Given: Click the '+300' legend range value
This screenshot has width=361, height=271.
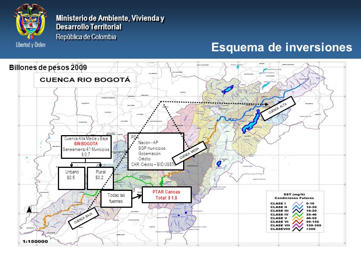Looking at the screenshot, I should point(311,229).
